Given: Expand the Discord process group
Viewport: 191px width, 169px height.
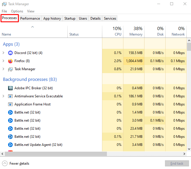Looking at the screenshot, I should 3,53.
